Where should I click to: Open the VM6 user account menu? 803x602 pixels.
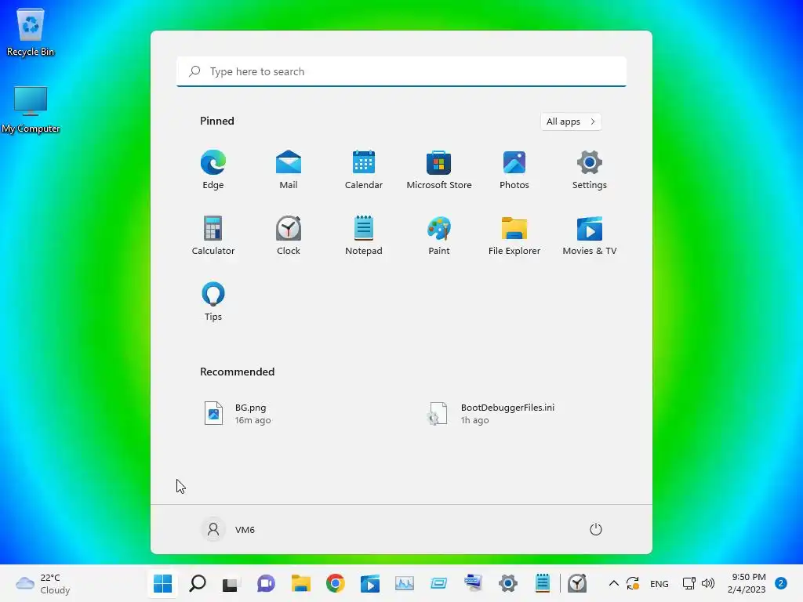click(228, 529)
